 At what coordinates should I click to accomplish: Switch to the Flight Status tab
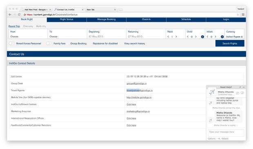click(x=67, y=19)
